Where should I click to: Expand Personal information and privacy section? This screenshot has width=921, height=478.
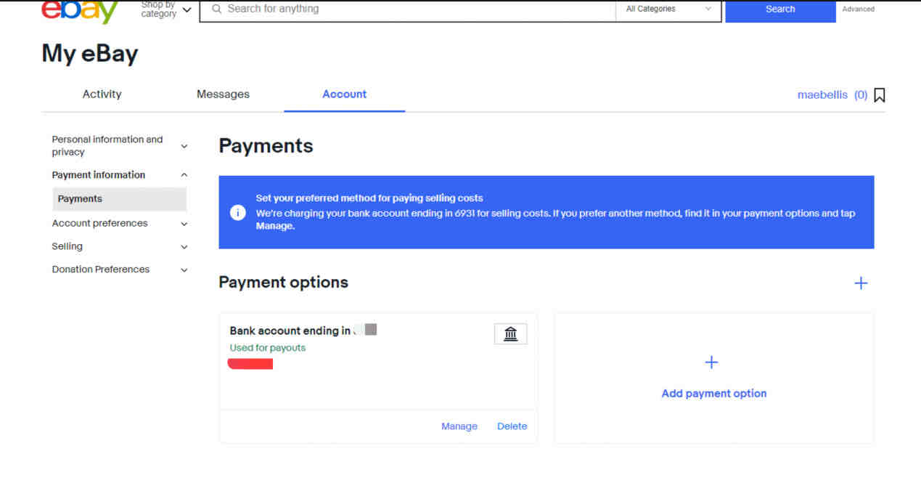click(184, 146)
